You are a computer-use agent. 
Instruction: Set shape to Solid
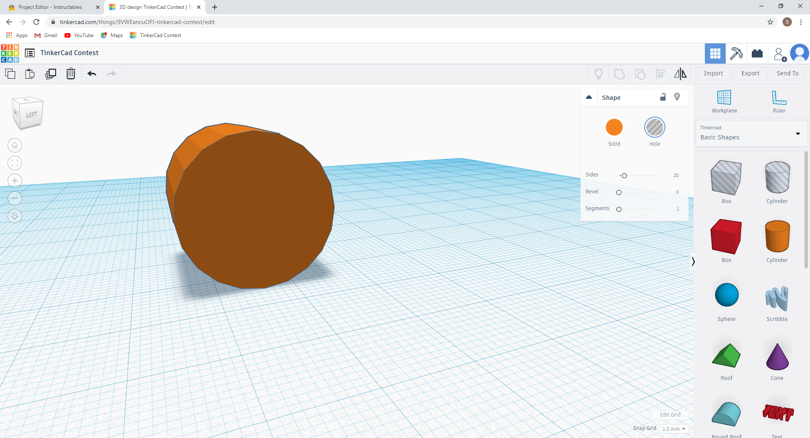click(x=614, y=127)
